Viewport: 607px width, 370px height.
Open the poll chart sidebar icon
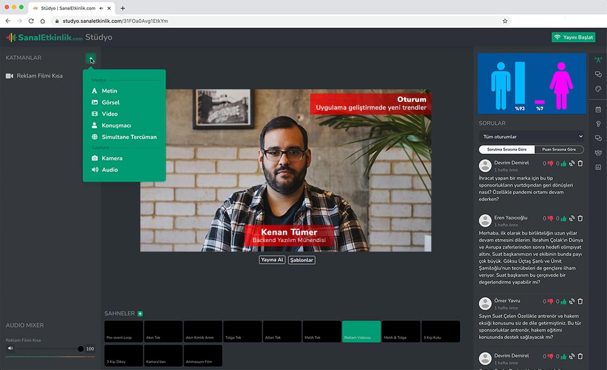tap(598, 167)
